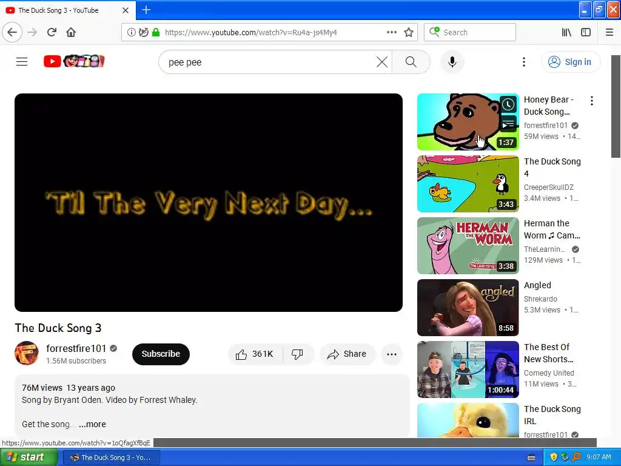Reload the page with the refresh icon
Screen dimensions: 621x466
coord(52,32)
